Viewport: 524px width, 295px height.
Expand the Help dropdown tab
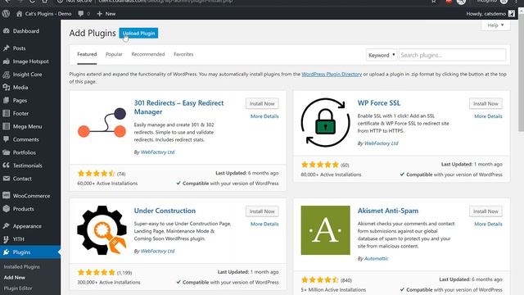[x=495, y=25]
